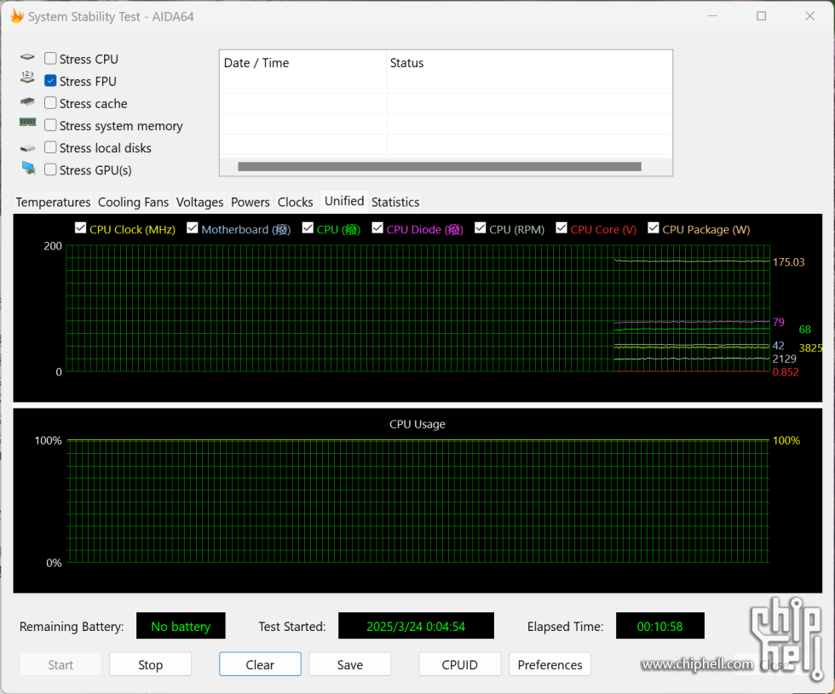Click the Status column header

click(529, 63)
